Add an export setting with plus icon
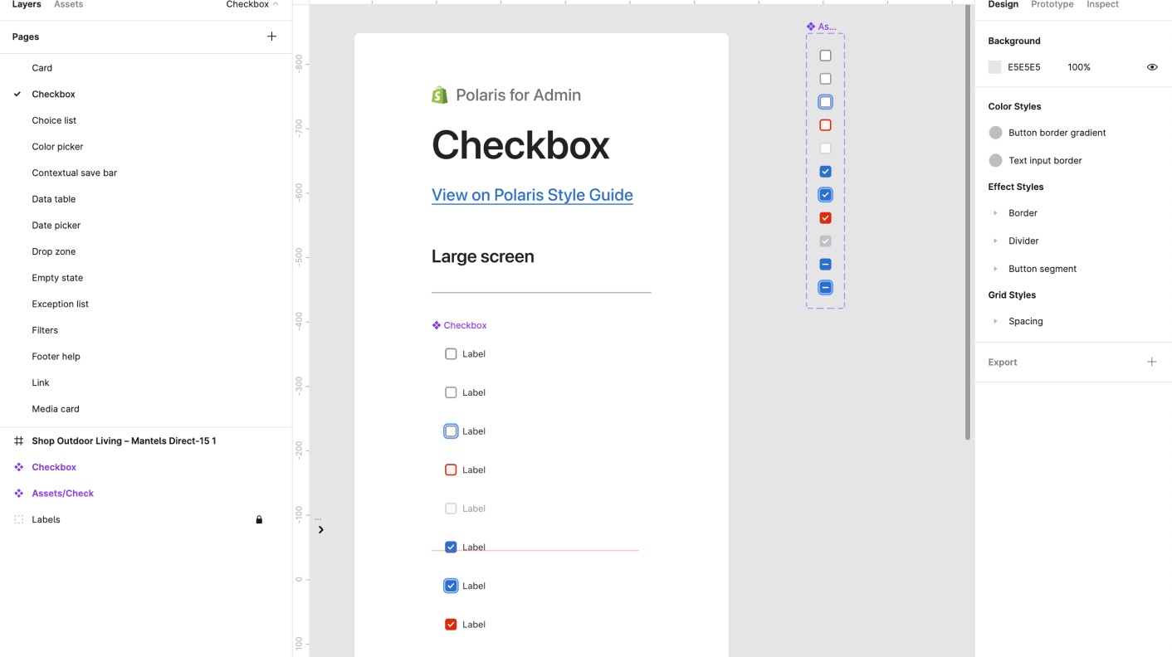 click(1151, 362)
